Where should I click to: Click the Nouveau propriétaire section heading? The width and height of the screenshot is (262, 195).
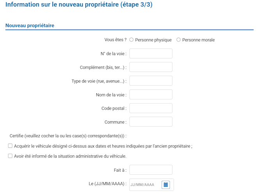click(30, 25)
